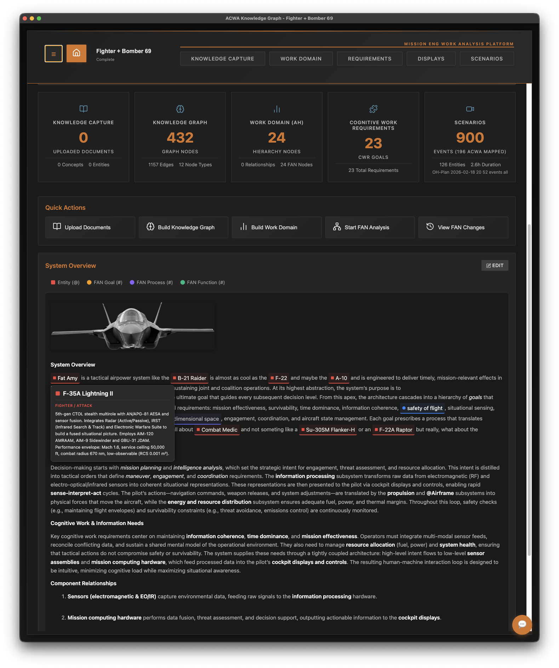Click the F-35 aircraft image
This screenshot has width=559, height=668.
(x=132, y=326)
